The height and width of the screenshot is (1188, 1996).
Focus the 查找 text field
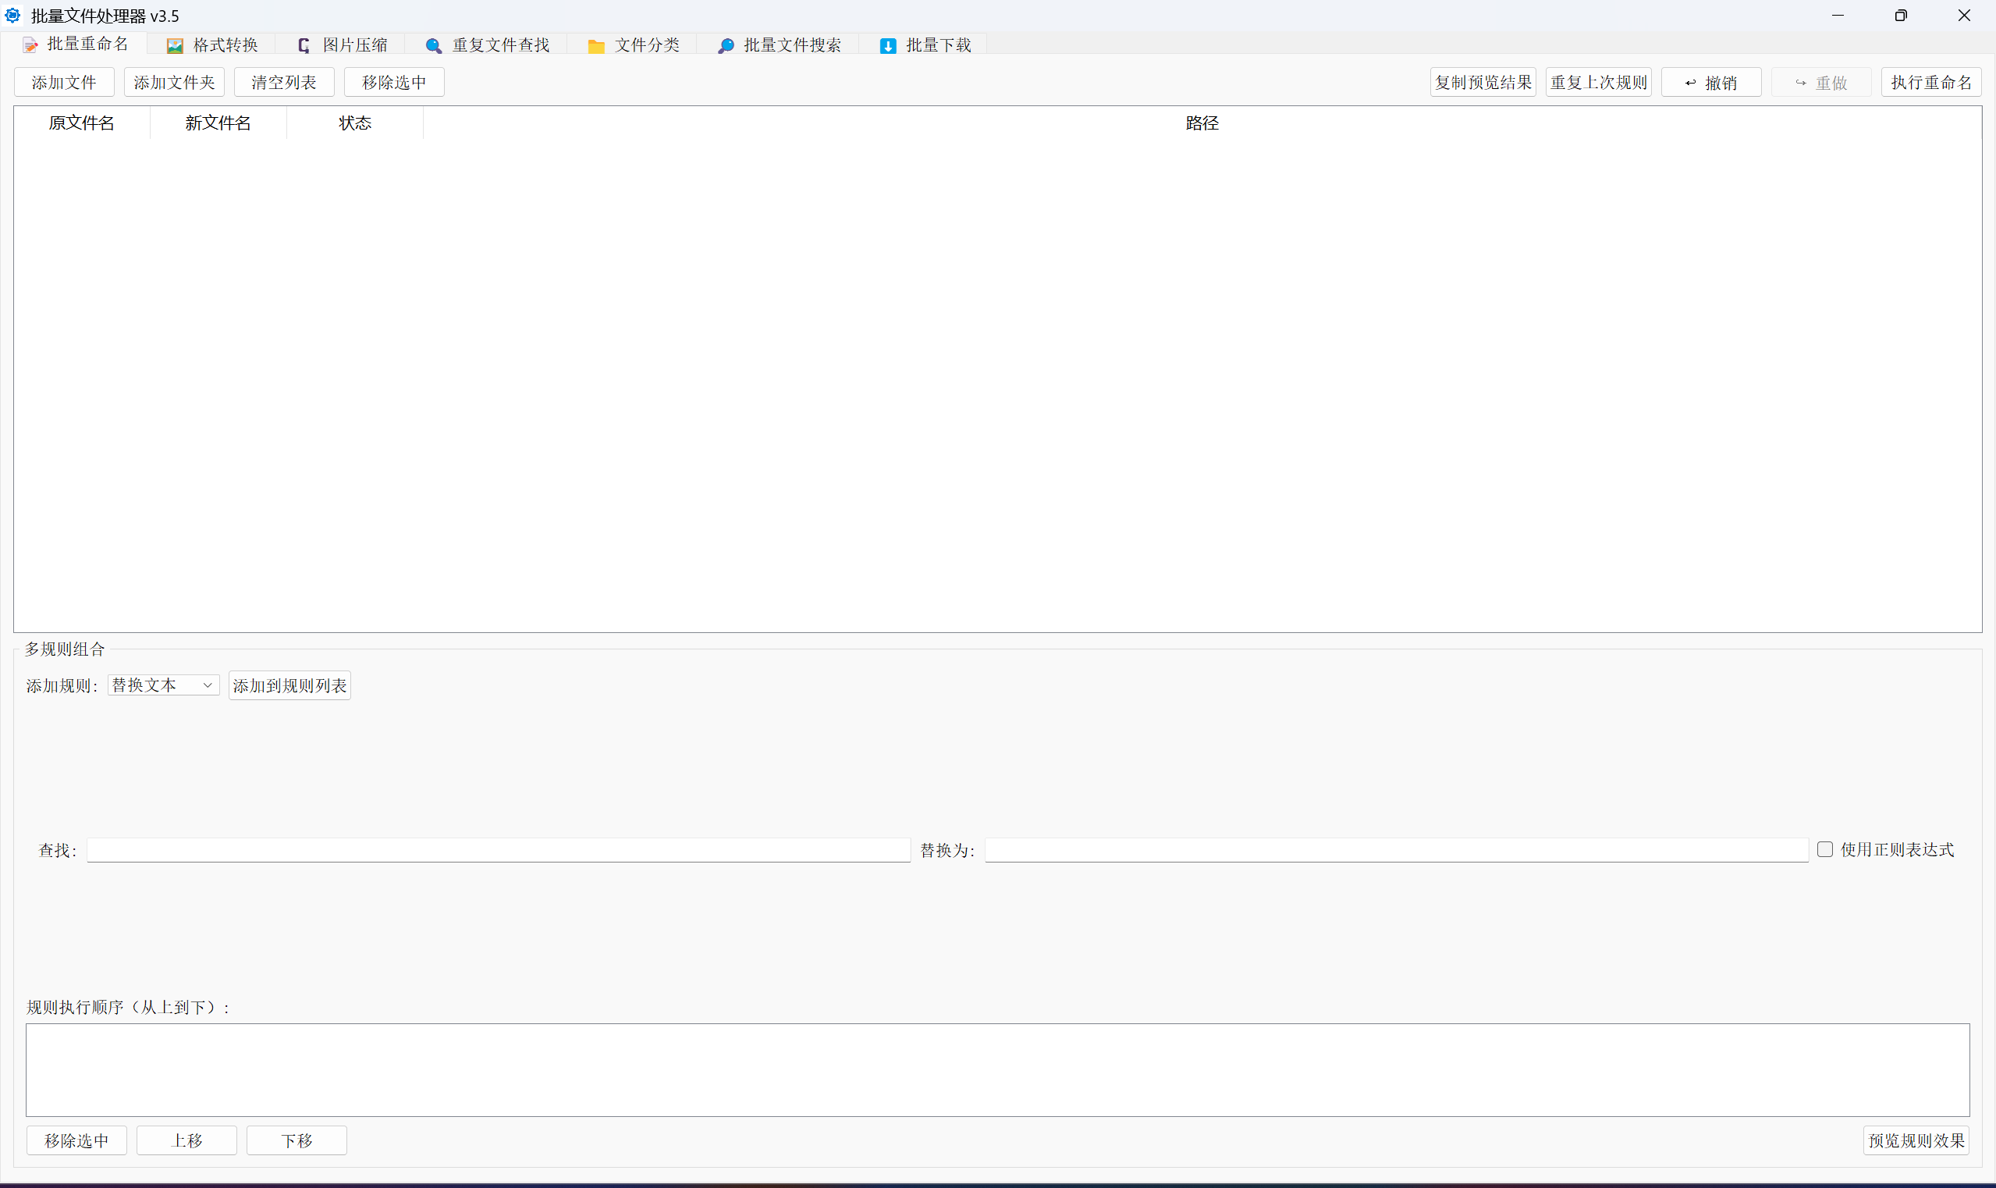(499, 850)
